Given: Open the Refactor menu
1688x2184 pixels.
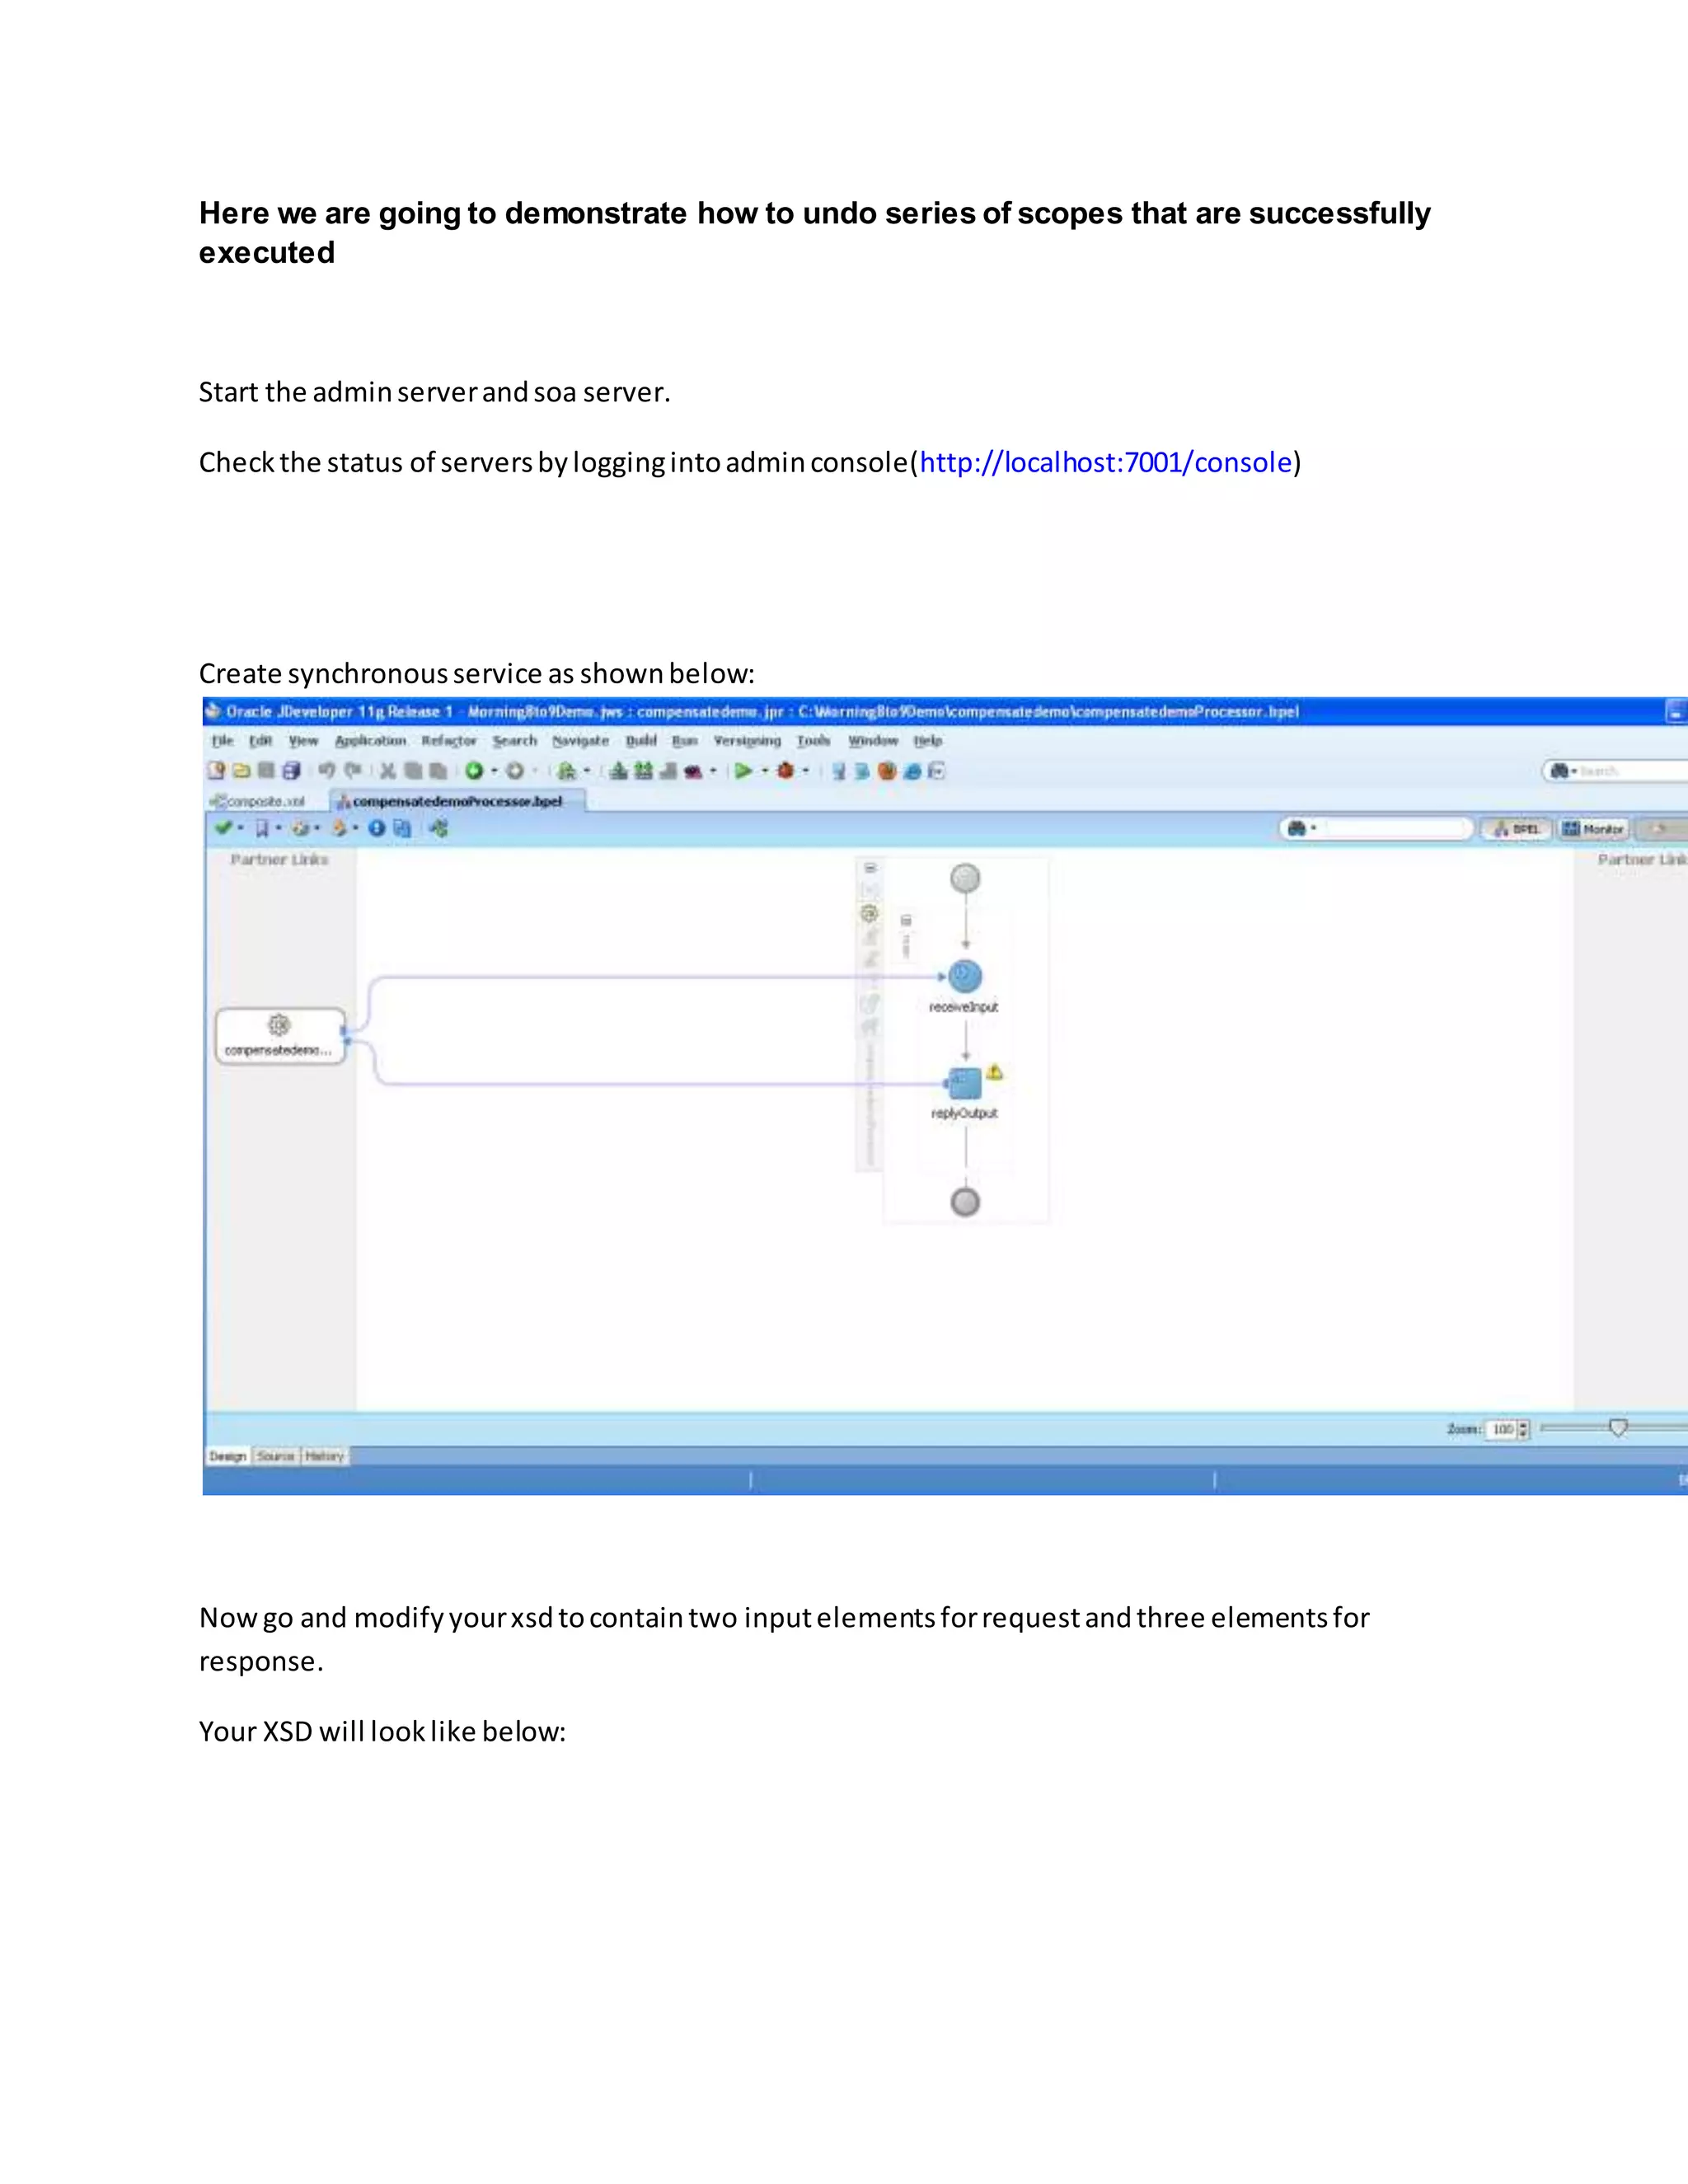Looking at the screenshot, I should (x=449, y=741).
